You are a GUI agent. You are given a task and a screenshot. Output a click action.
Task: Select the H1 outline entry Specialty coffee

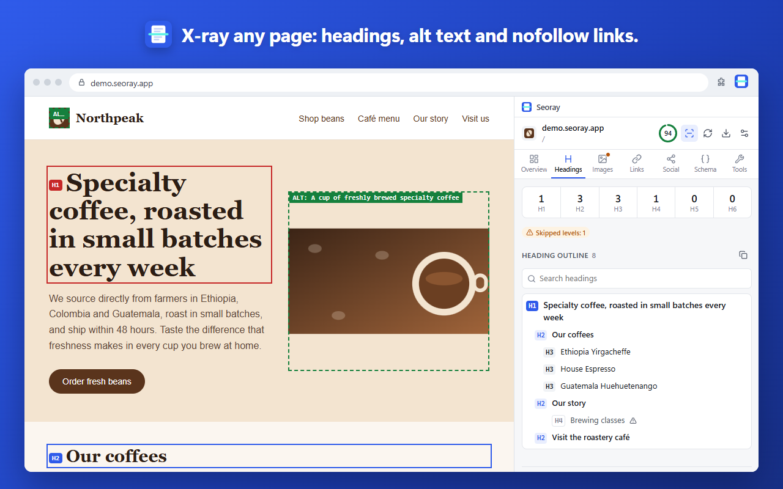(637, 311)
